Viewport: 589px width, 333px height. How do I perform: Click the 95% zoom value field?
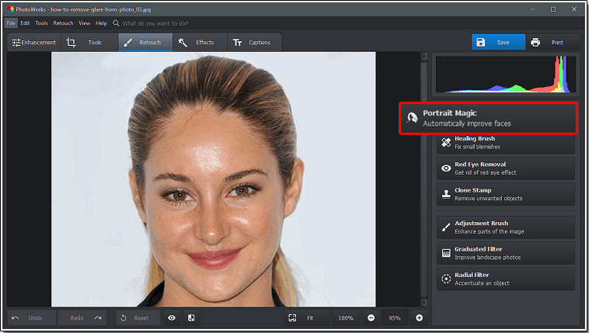pos(395,318)
